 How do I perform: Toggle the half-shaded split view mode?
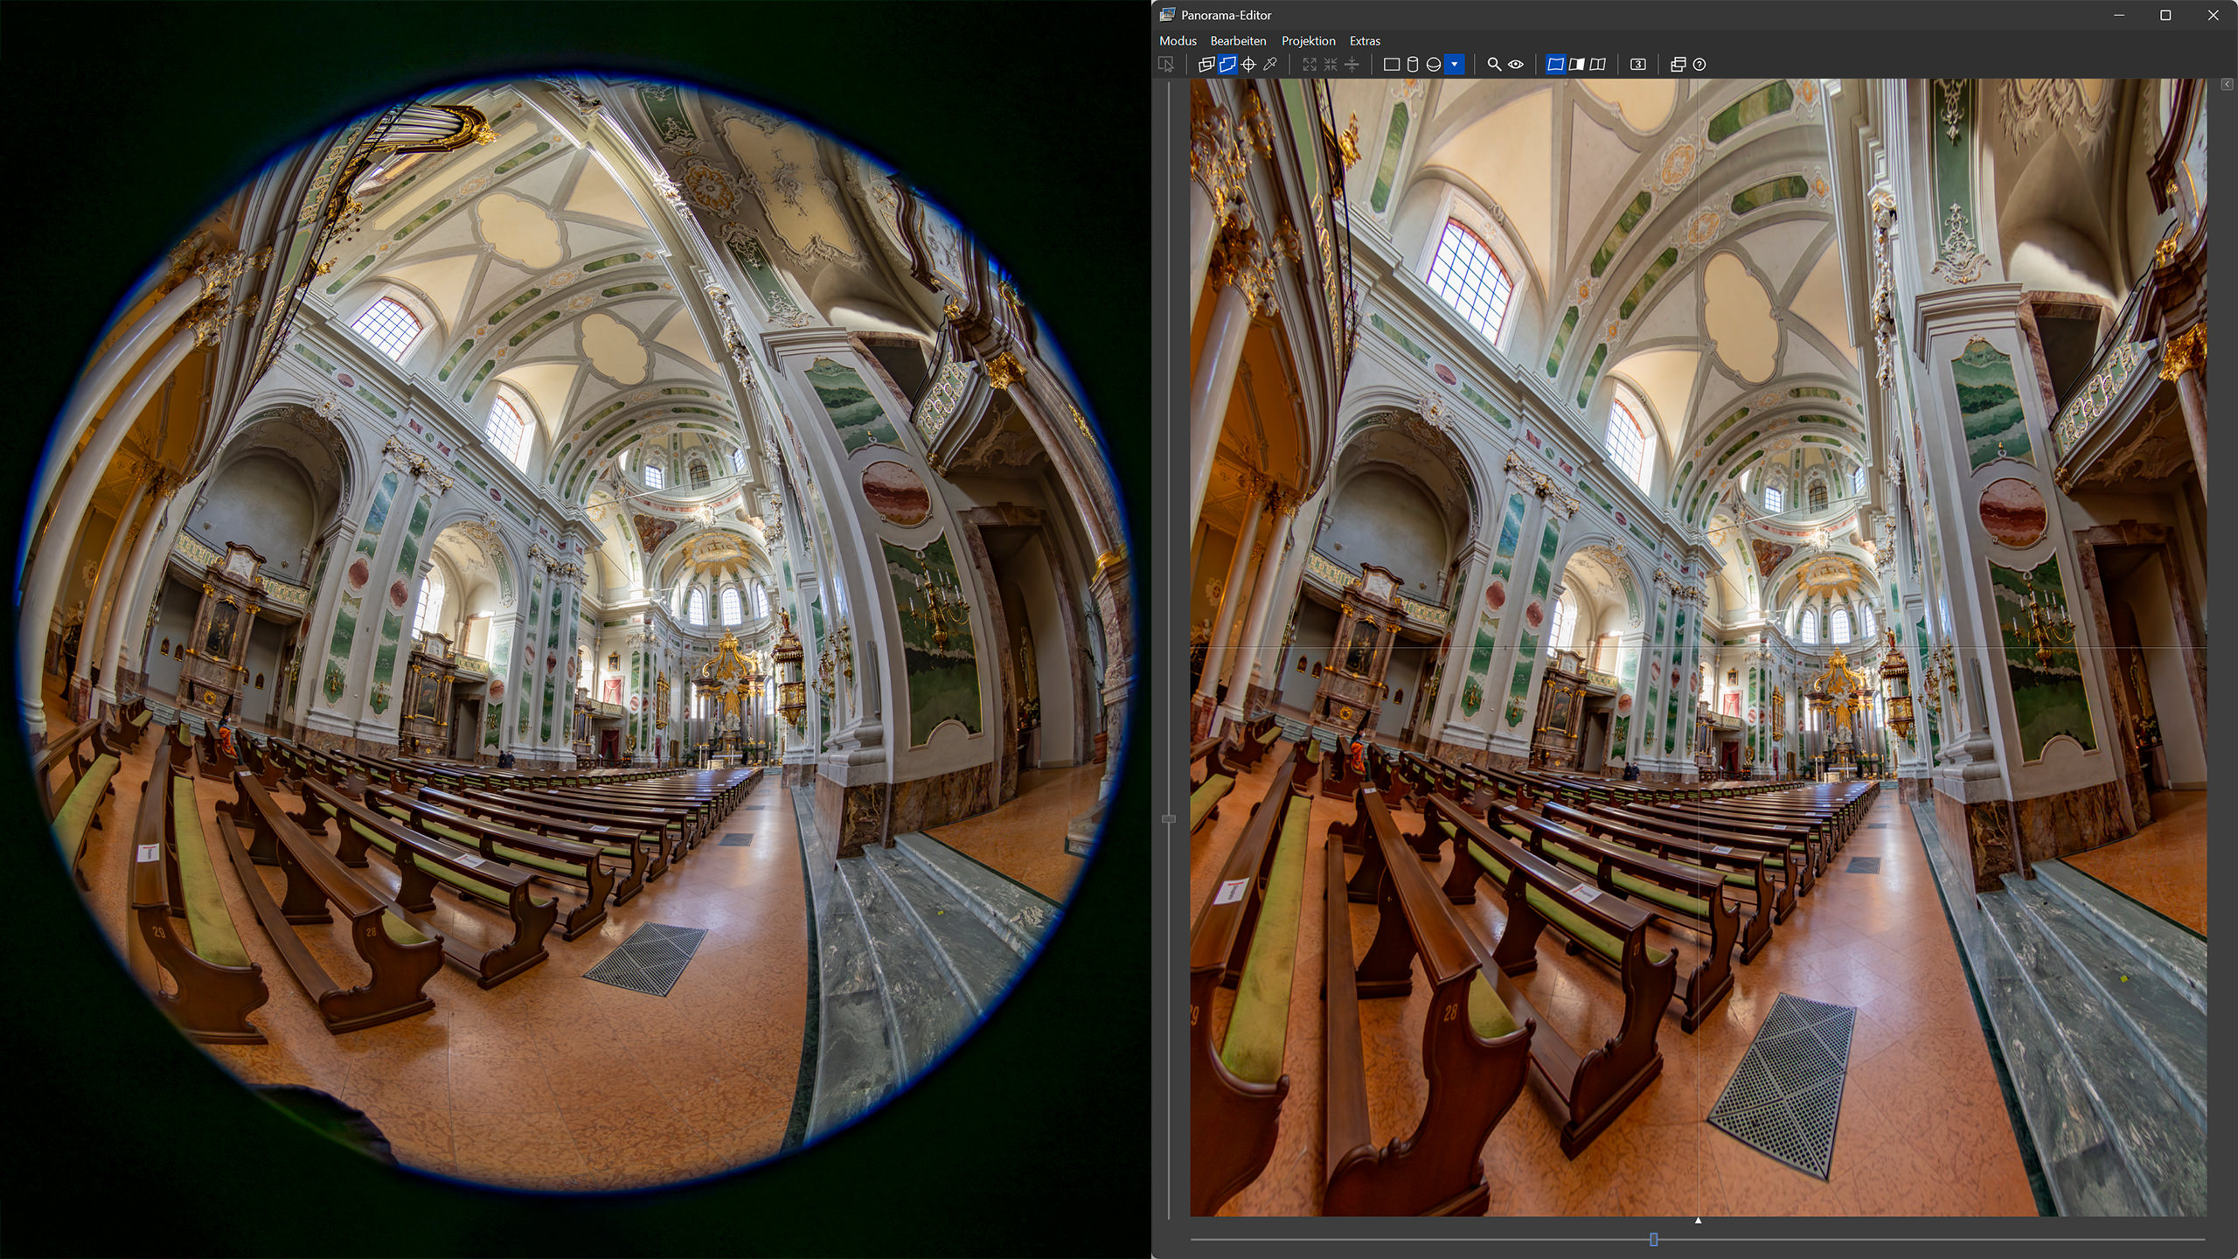click(x=1576, y=65)
